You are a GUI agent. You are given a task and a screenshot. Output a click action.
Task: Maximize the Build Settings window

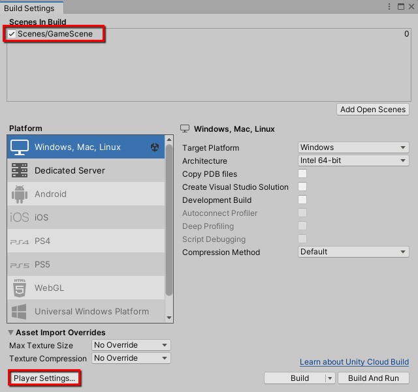[400, 7]
